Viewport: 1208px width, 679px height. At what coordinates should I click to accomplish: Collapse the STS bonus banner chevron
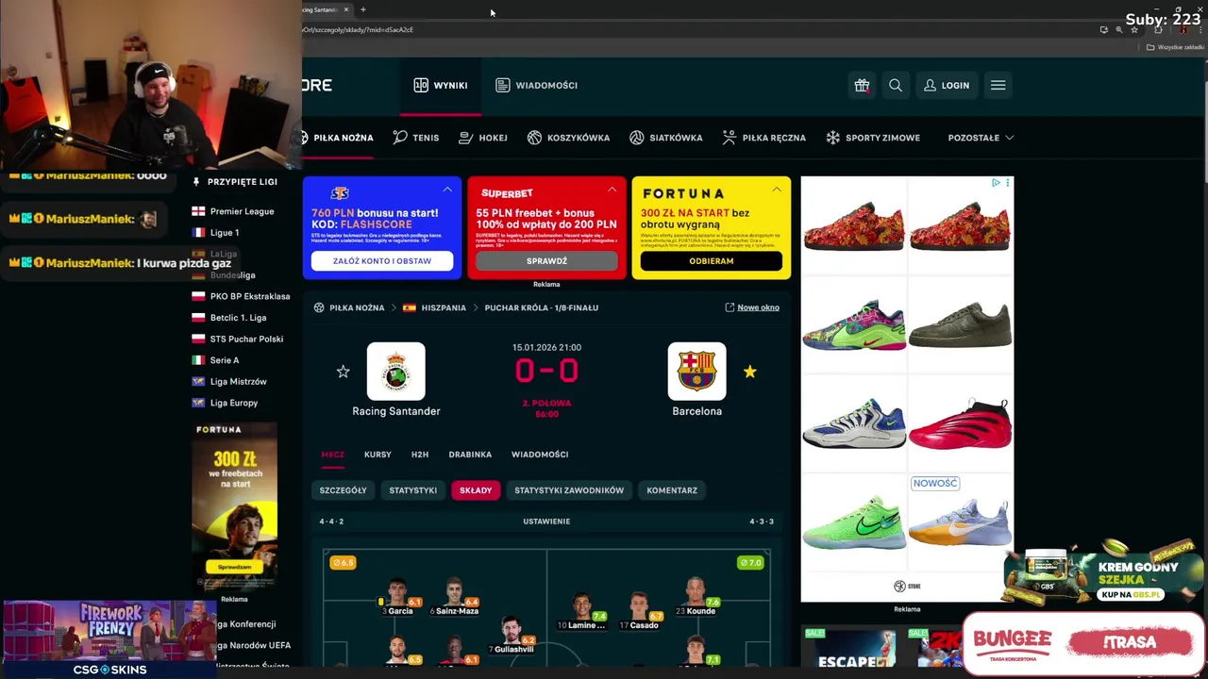click(447, 190)
